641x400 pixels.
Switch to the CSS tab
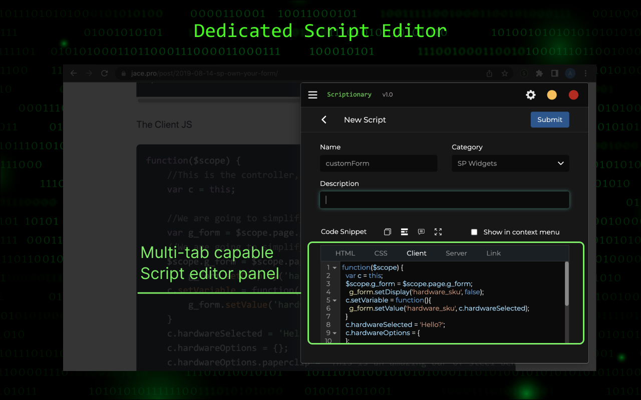coord(381,253)
